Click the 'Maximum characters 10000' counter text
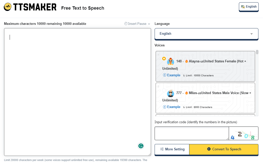 tap(45, 24)
